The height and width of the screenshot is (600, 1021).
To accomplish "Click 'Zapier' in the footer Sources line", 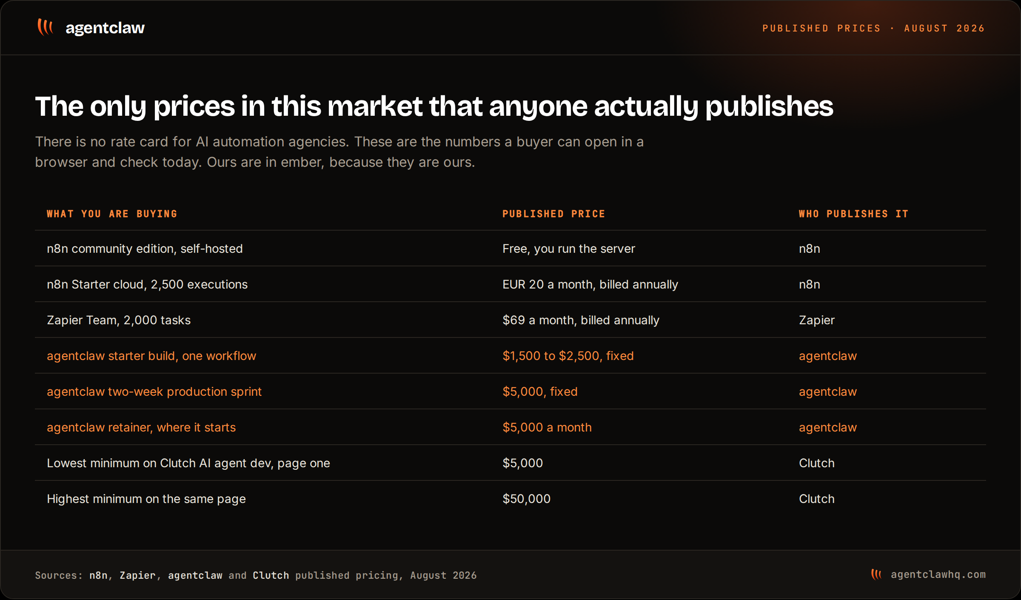I will pos(137,575).
